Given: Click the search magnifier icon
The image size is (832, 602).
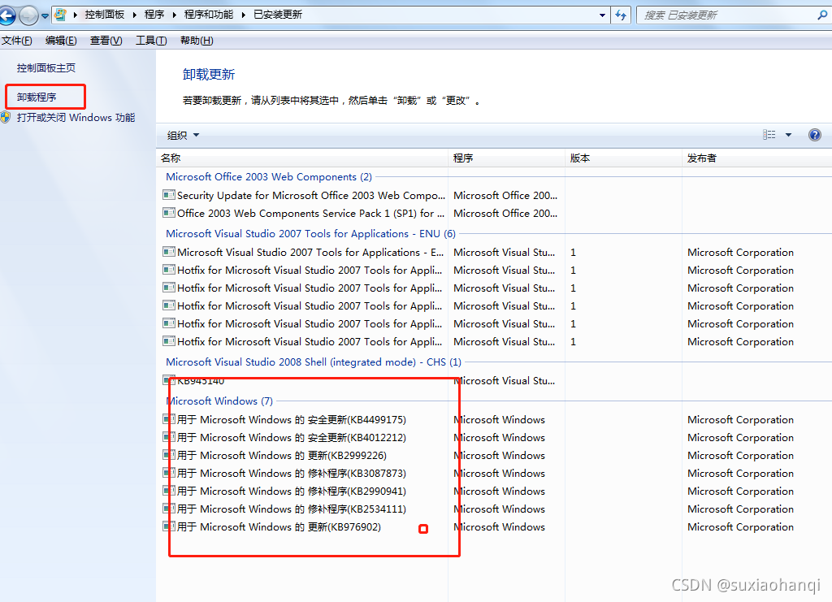Looking at the screenshot, I should pyautogui.click(x=822, y=15).
